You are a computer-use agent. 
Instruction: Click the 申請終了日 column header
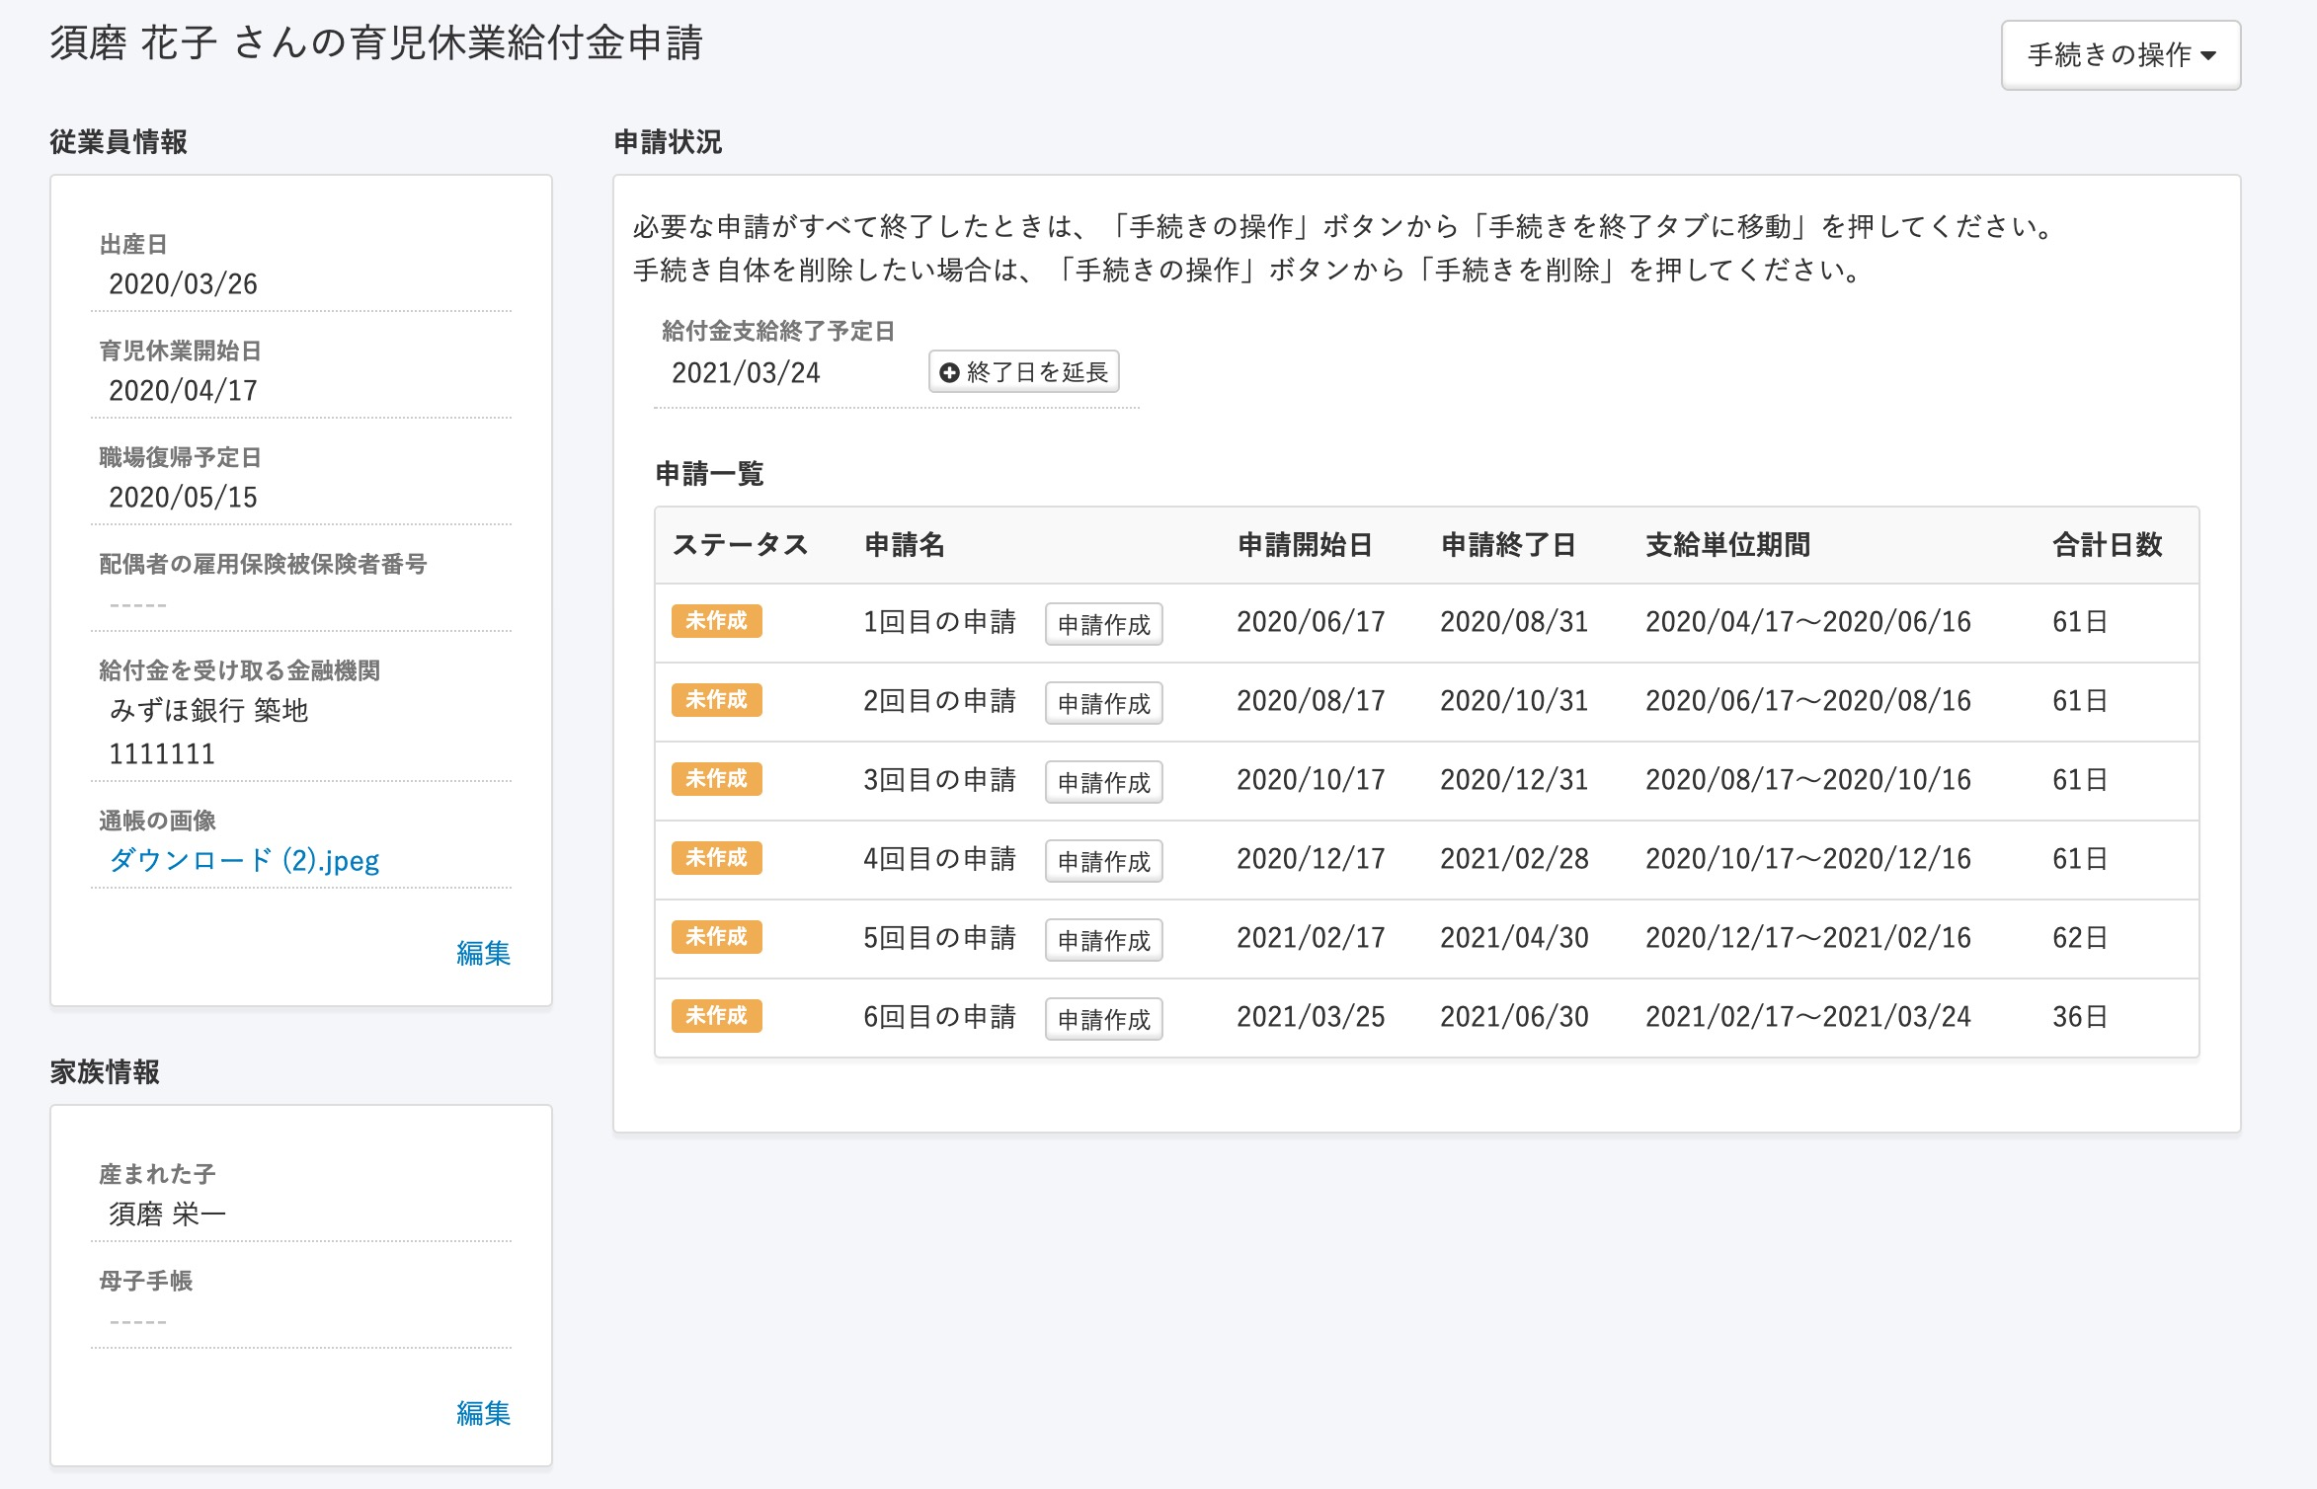(1507, 545)
